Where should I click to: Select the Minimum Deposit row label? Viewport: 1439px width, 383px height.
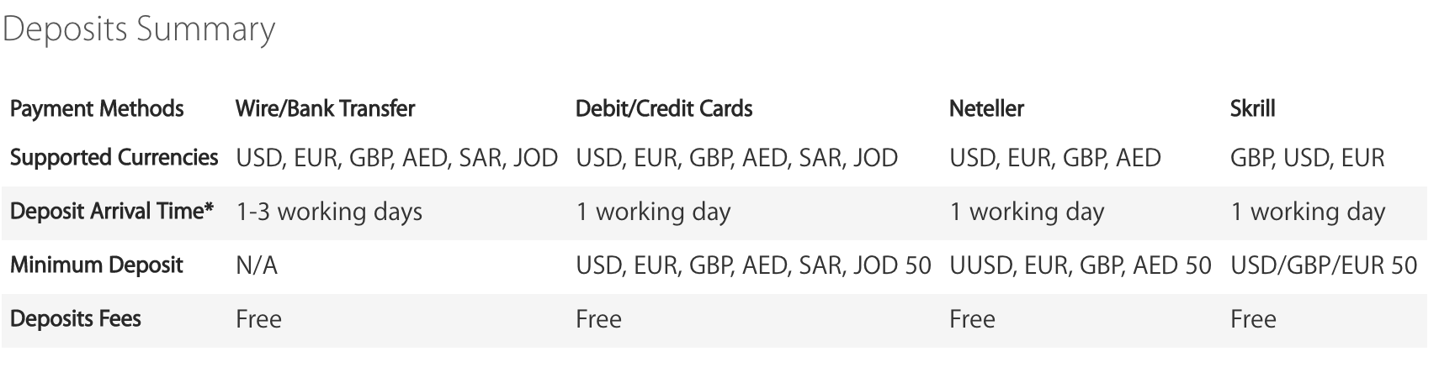[96, 265]
